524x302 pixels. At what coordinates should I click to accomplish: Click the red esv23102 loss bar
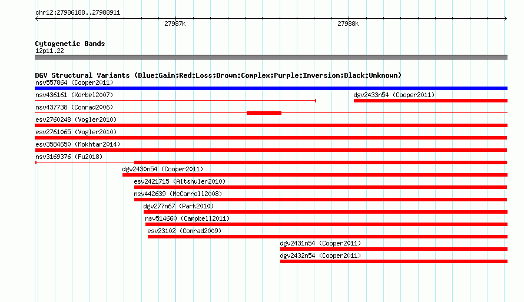327,237
